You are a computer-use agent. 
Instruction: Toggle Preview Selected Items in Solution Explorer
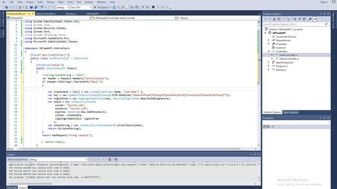tap(315, 19)
